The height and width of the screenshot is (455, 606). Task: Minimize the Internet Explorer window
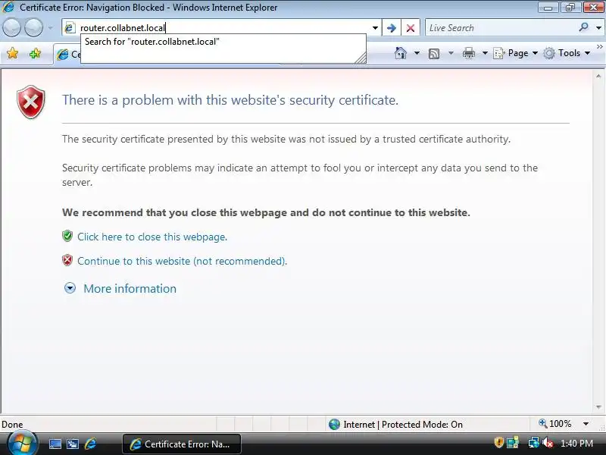(548, 8)
